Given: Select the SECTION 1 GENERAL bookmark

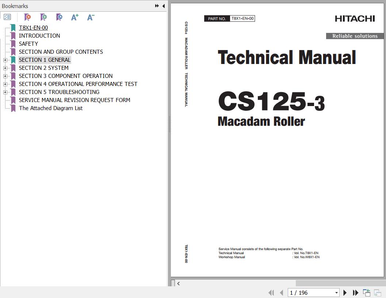Looking at the screenshot, I should (45, 60).
